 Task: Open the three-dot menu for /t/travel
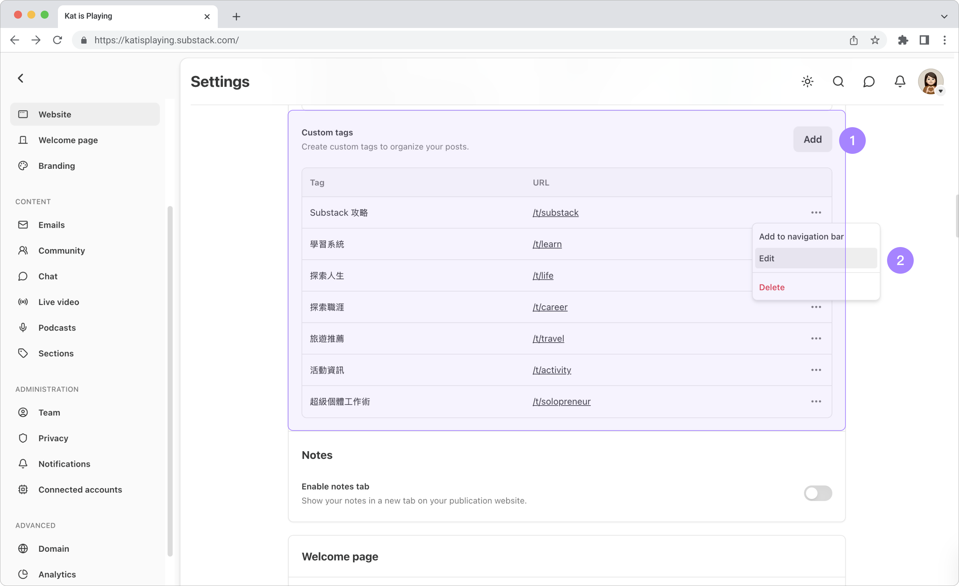pyautogui.click(x=816, y=339)
